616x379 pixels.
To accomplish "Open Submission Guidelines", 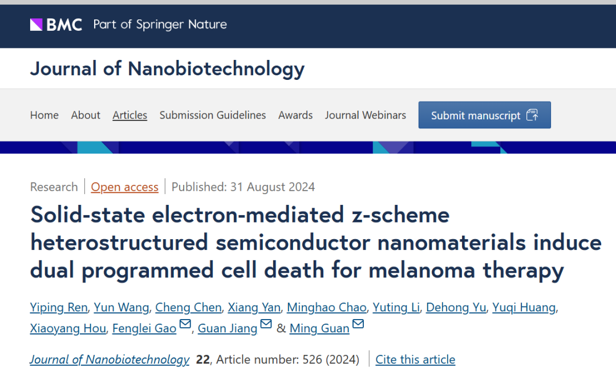I will (213, 115).
